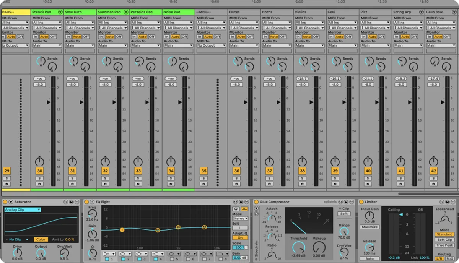The width and height of the screenshot is (459, 263).
Task: Disable EQ Eight band 1 checkbox
Action: (107, 259)
